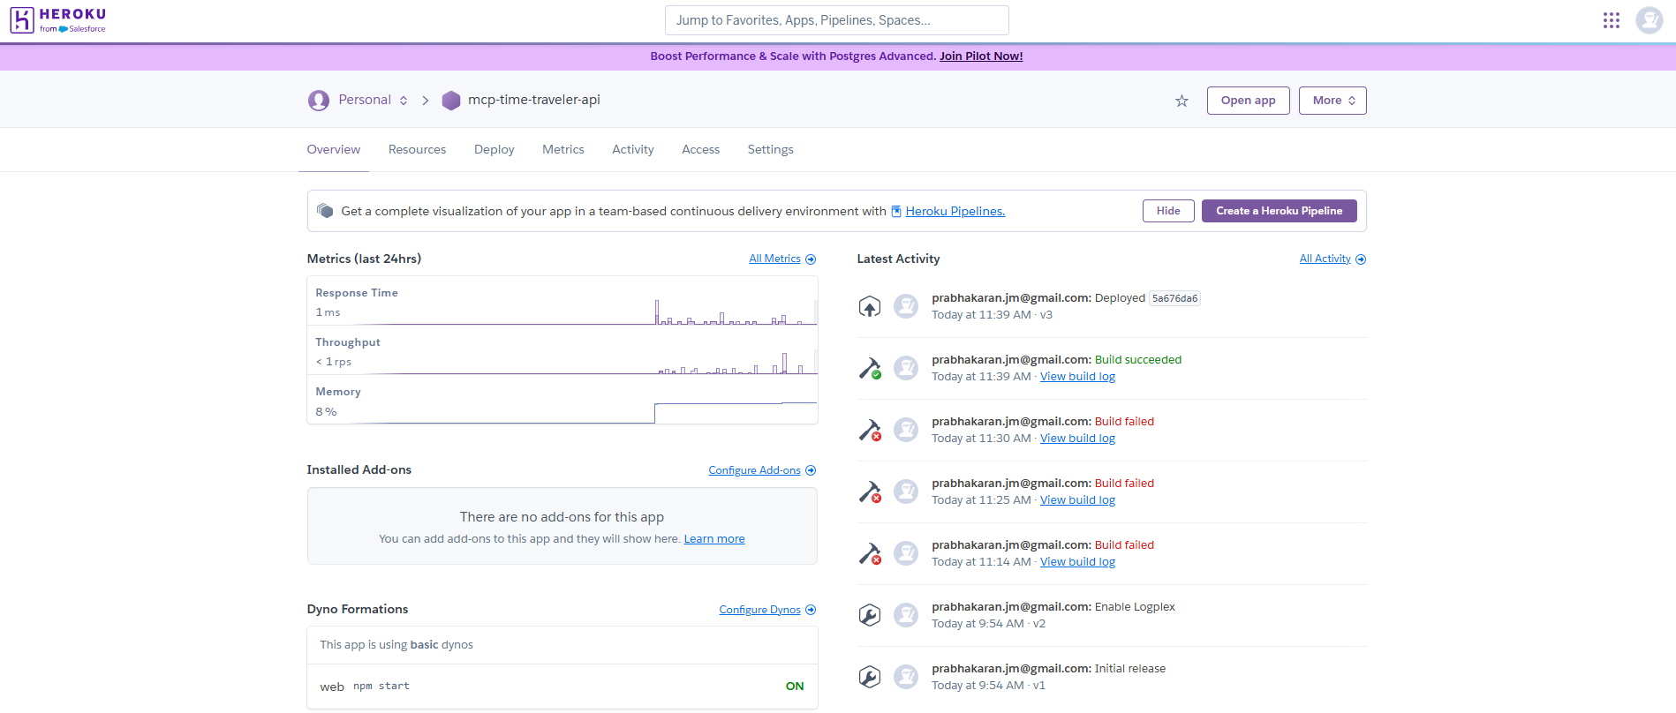Click the arrow icon beside All Metrics

point(811,259)
